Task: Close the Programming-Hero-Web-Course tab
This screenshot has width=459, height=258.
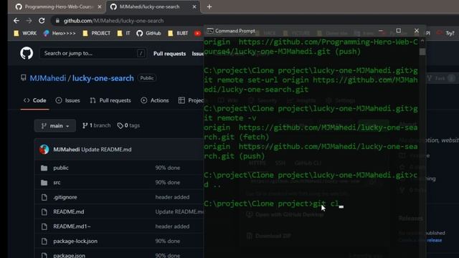Action: click(100, 6)
